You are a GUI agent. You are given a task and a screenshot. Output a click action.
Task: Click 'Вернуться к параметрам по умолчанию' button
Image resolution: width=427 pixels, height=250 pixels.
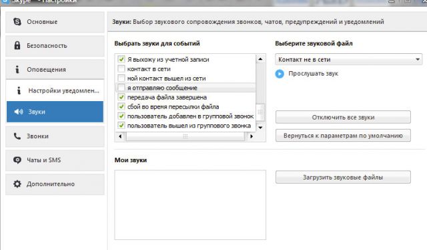(343, 136)
